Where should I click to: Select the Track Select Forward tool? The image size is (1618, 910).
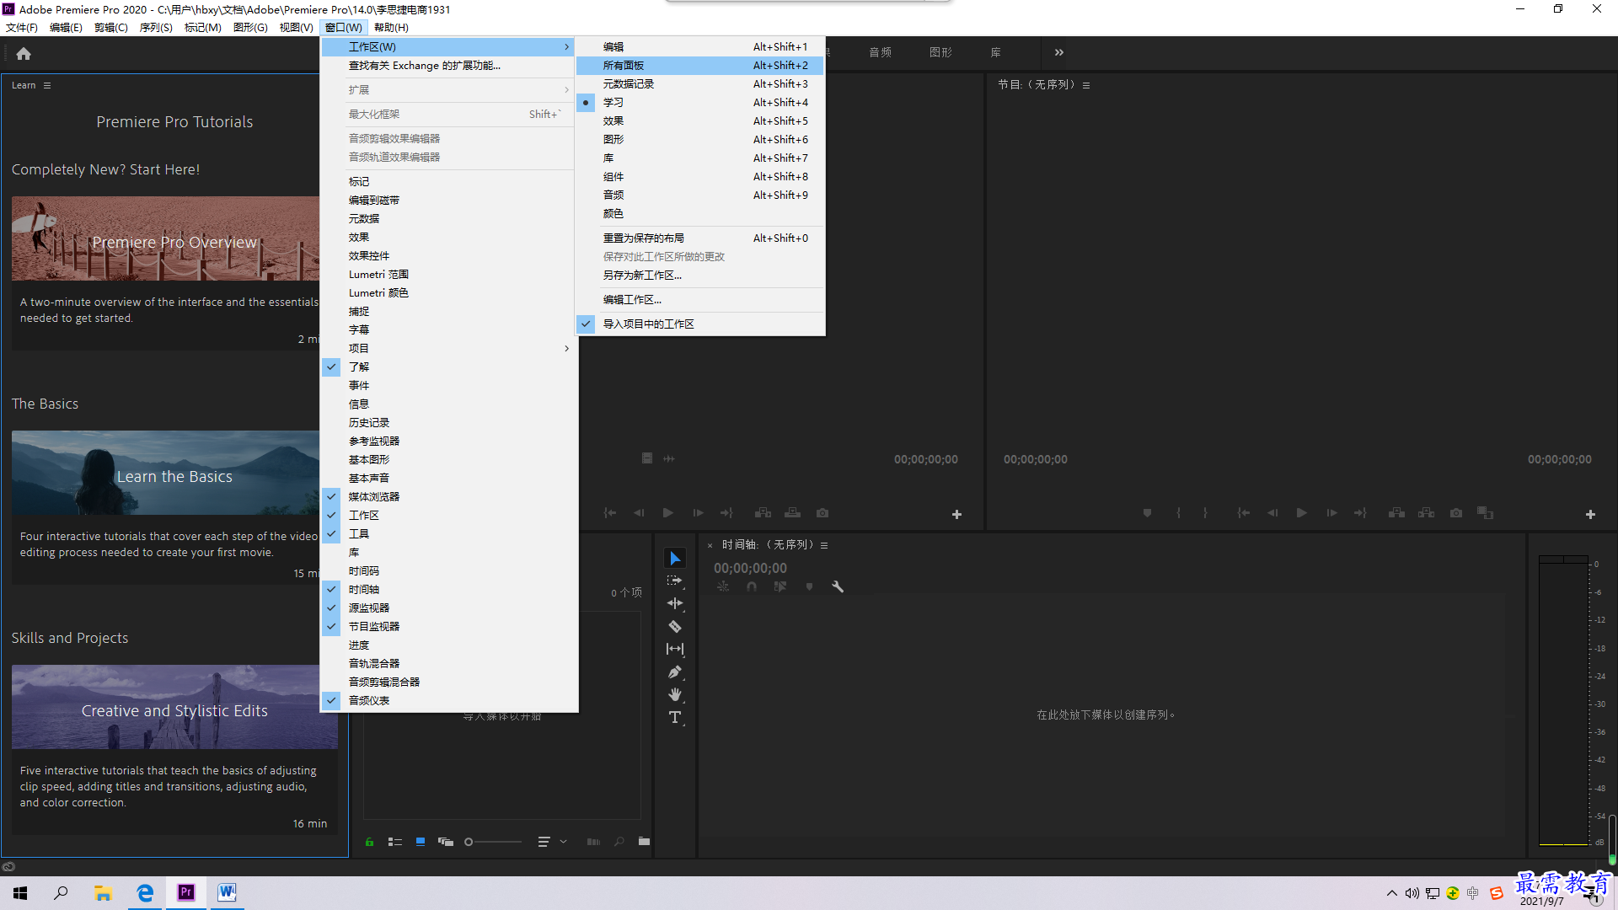click(x=675, y=581)
